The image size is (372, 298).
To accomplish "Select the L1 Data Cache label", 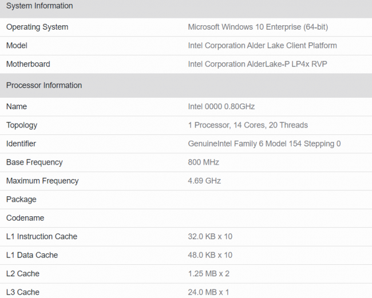I will [x=32, y=255].
